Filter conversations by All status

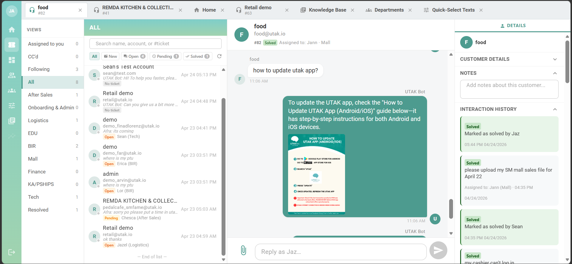[x=95, y=56]
